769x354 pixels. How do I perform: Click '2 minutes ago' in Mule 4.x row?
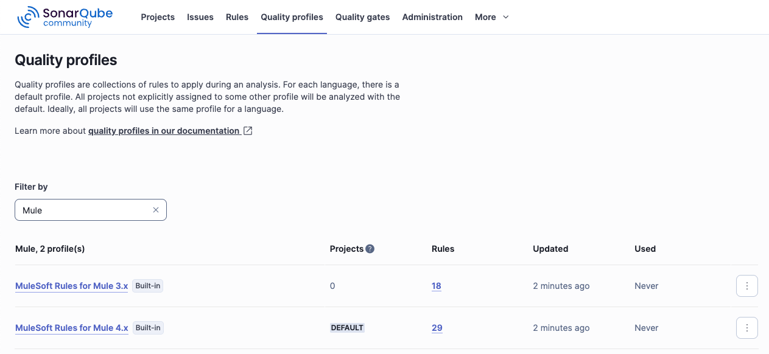561,328
